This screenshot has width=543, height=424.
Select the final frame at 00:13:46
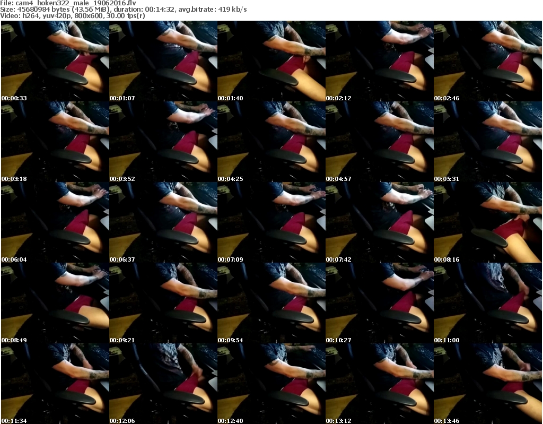tap(488, 384)
